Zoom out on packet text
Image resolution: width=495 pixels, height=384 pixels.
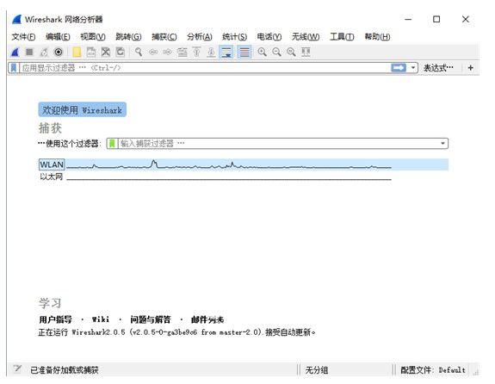point(276,53)
